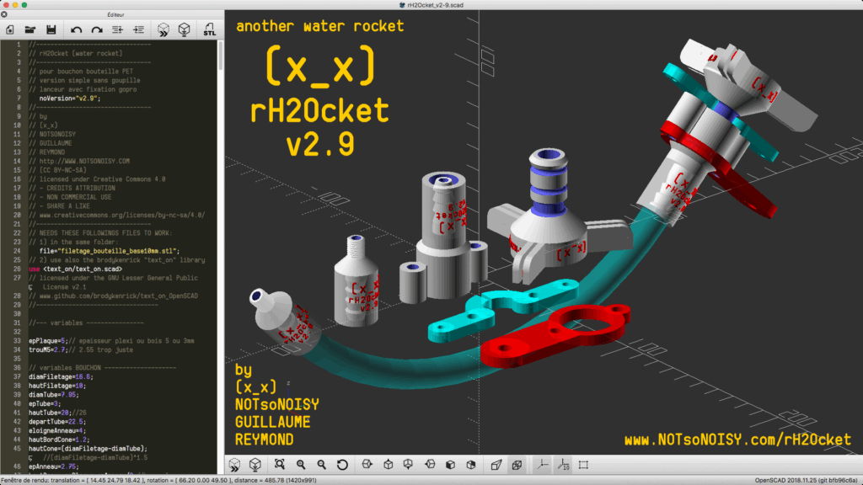This screenshot has height=485, width=863.
Task: Click the editor's vertical scrollbar
Action: 220,55
